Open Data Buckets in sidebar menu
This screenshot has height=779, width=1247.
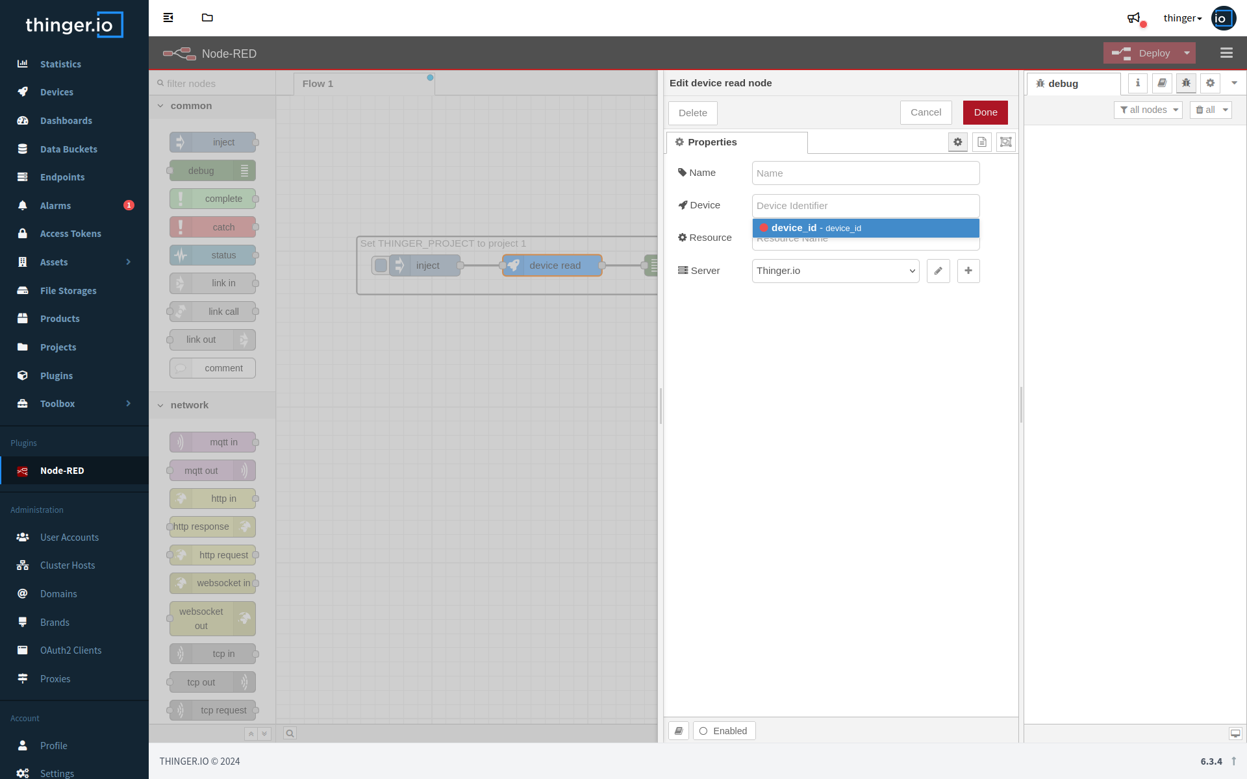click(68, 149)
